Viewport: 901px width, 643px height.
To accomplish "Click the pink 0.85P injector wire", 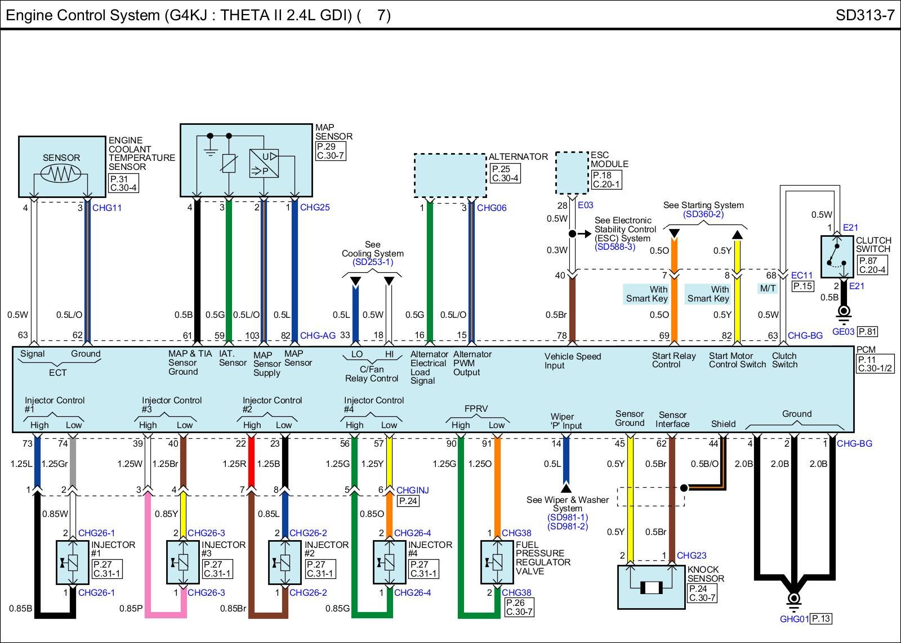I will (166, 613).
